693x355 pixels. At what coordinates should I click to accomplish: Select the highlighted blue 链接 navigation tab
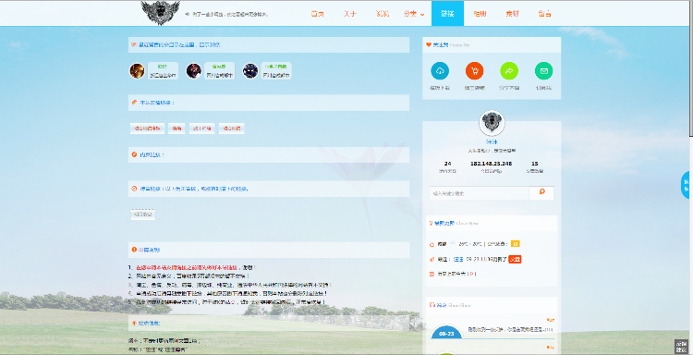coord(447,14)
